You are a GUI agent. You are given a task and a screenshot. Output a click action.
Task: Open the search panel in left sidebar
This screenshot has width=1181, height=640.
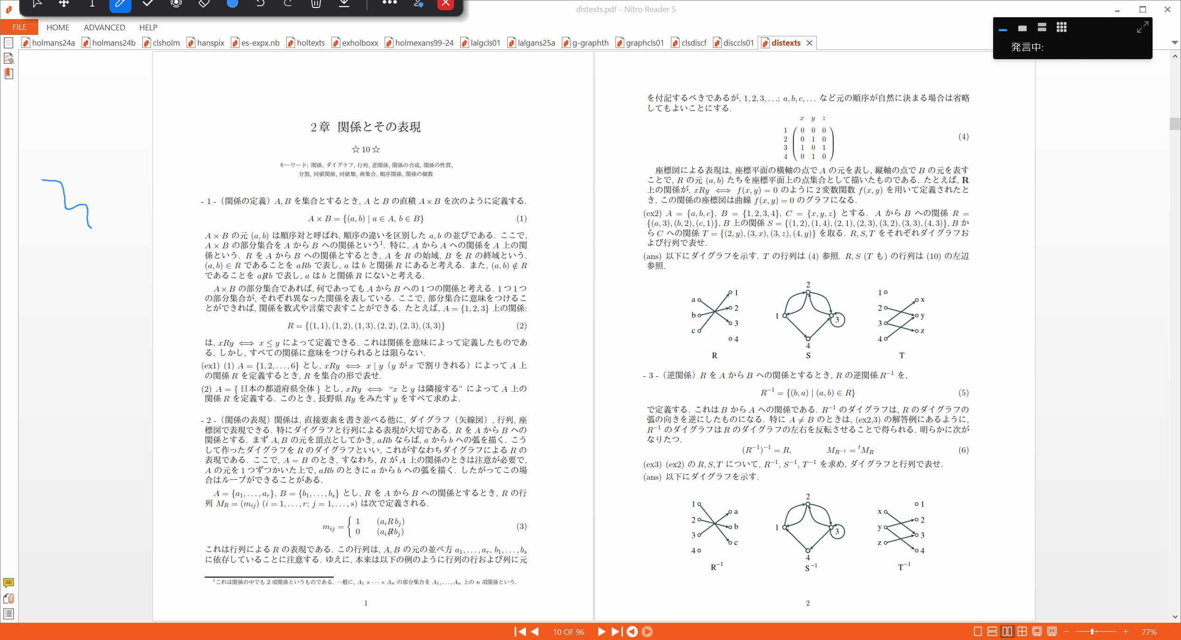(8, 58)
